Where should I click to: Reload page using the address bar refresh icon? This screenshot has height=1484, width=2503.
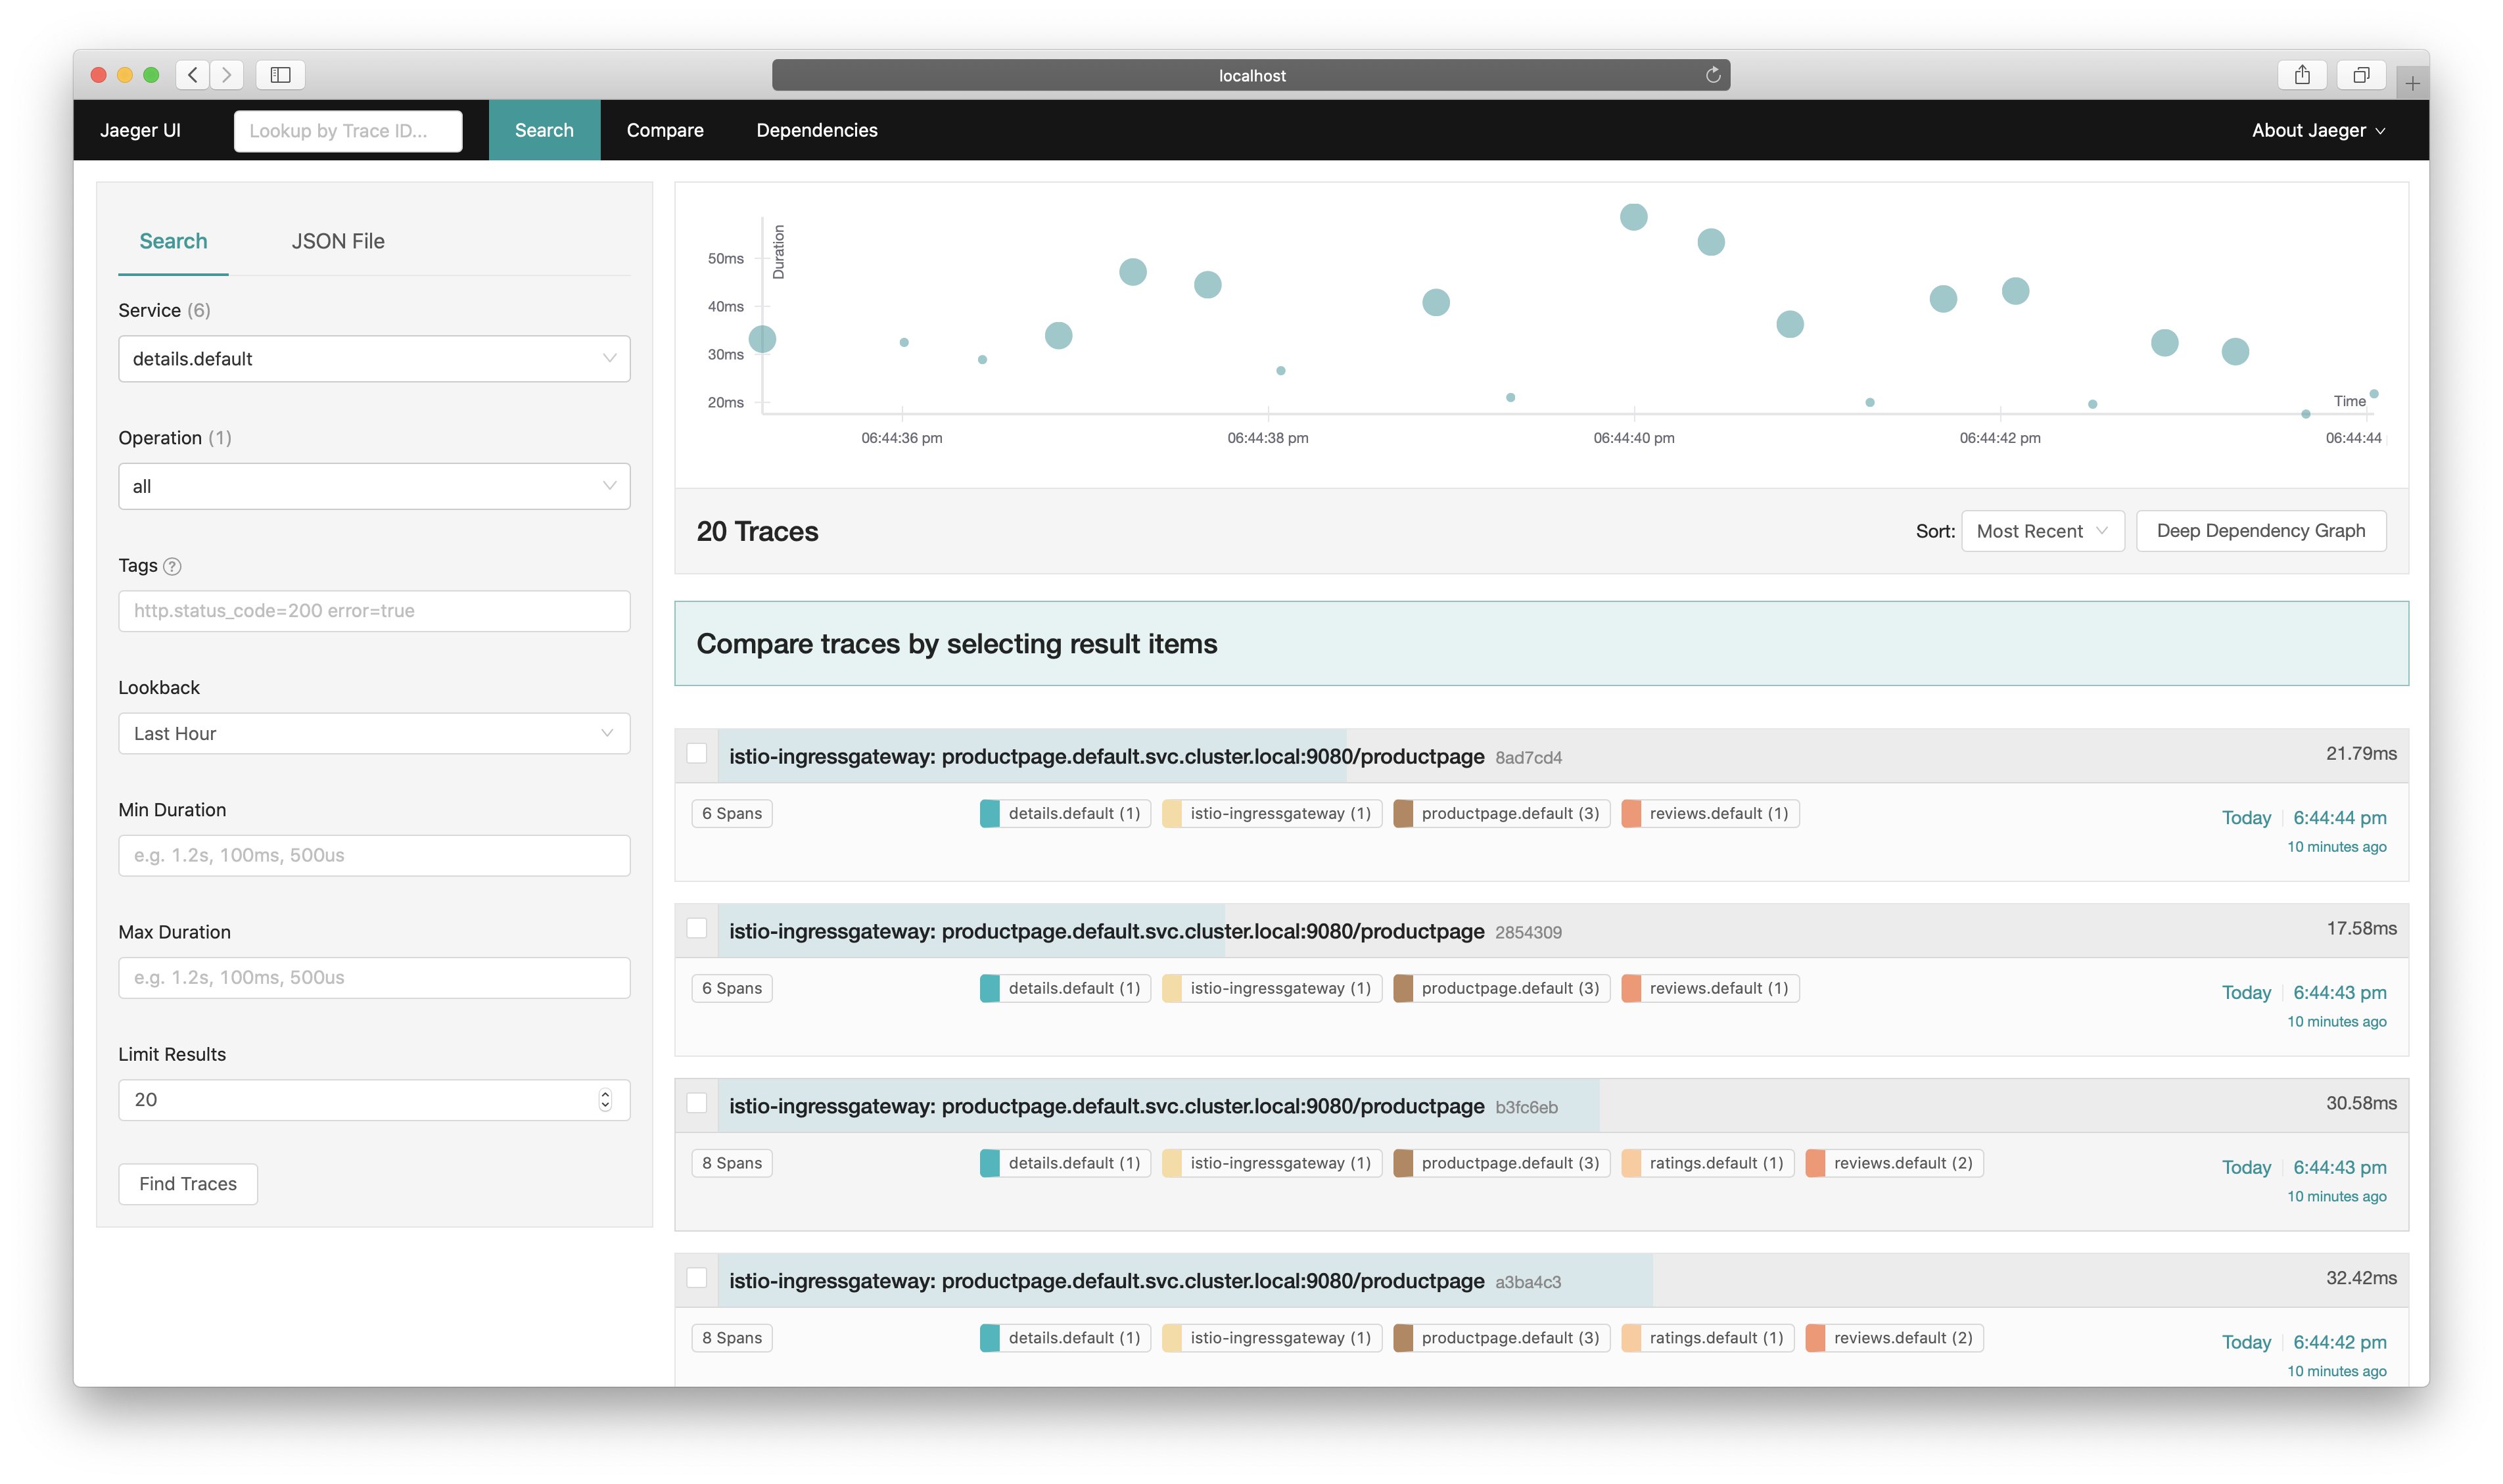(1712, 75)
